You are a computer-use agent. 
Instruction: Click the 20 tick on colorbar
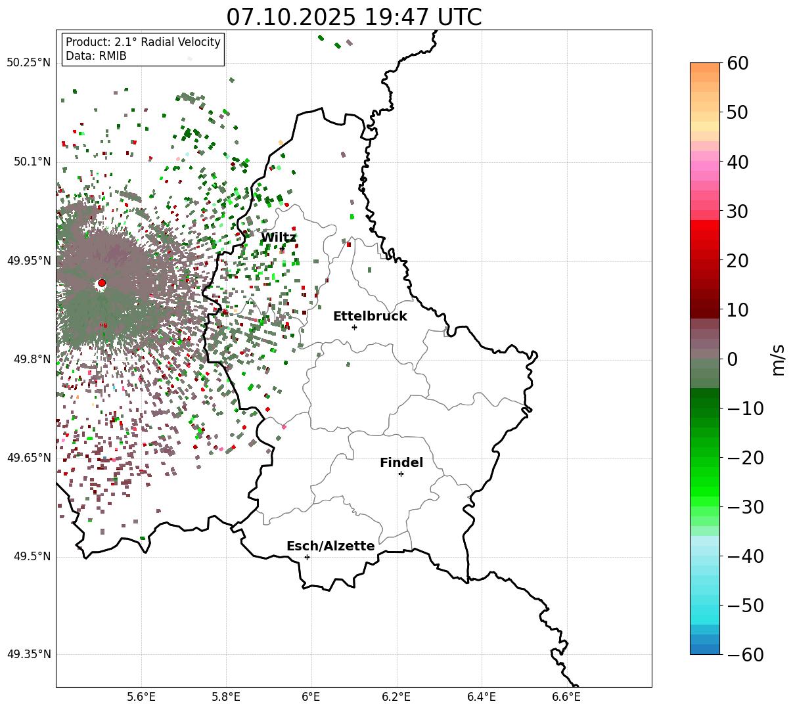[739, 261]
